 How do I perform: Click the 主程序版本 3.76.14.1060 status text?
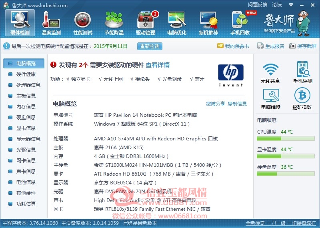click(30, 223)
